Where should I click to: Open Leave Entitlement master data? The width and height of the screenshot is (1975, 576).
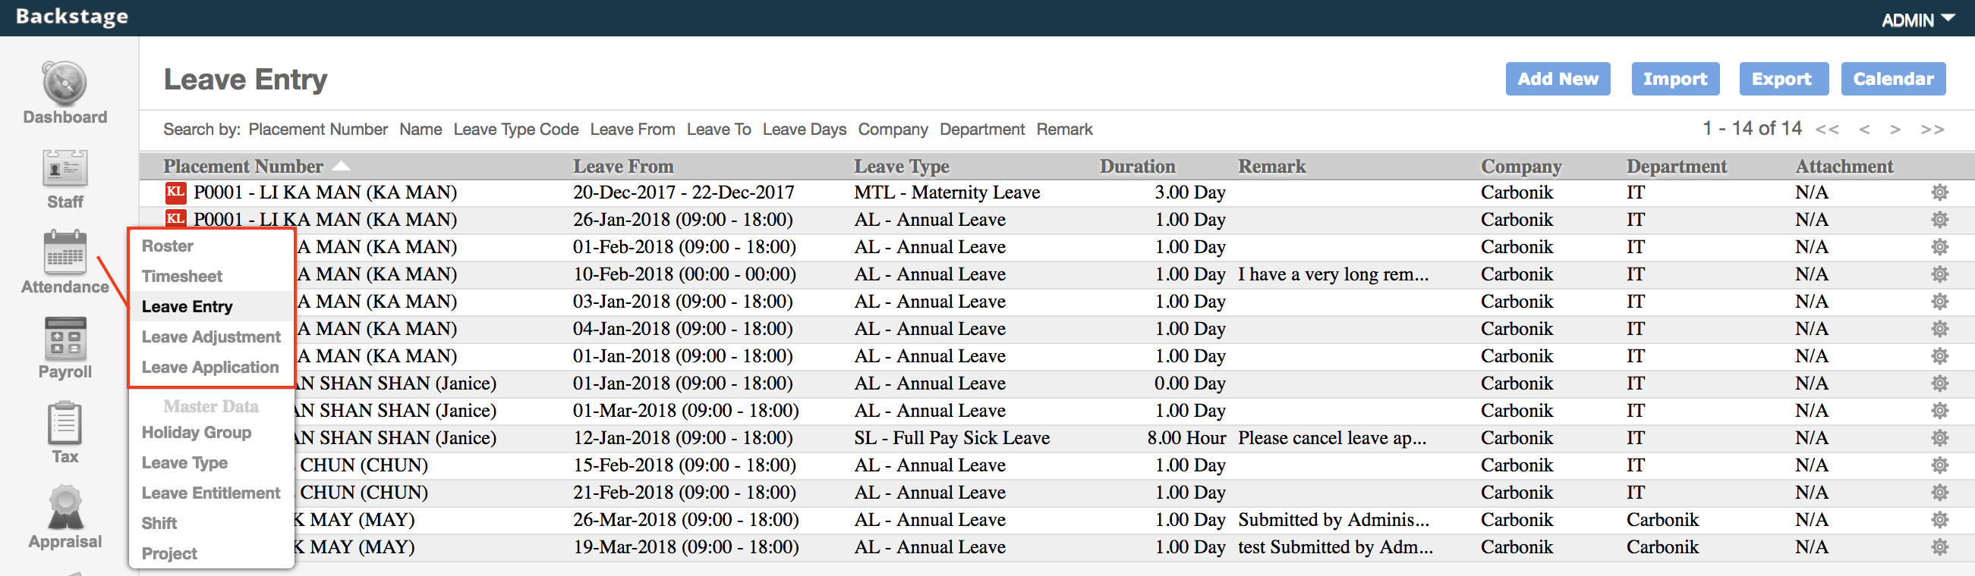211,493
